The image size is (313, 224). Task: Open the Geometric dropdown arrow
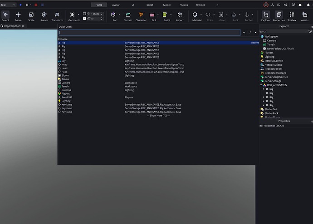(x=78, y=15)
